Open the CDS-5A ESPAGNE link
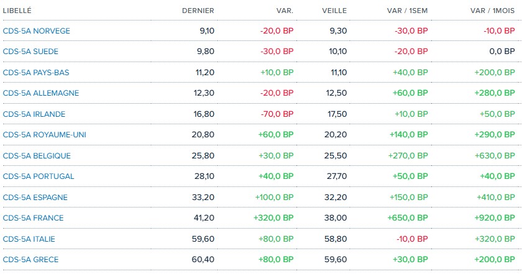The image size is (522, 274). point(35,197)
